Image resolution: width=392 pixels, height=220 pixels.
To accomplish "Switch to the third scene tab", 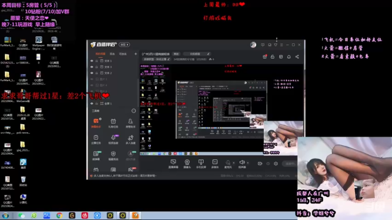I will coord(123,54).
